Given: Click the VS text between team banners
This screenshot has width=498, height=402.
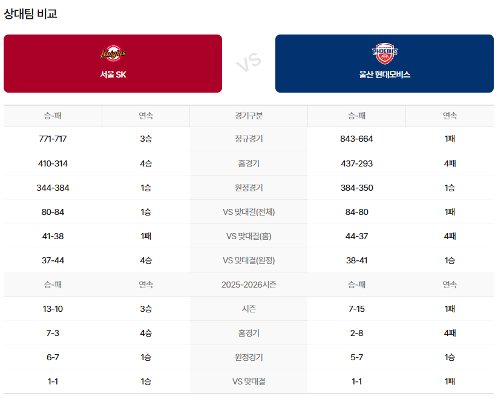Looking at the screenshot, I should (x=248, y=62).
